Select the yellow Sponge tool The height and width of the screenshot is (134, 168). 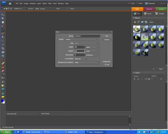click(x=3, y=97)
